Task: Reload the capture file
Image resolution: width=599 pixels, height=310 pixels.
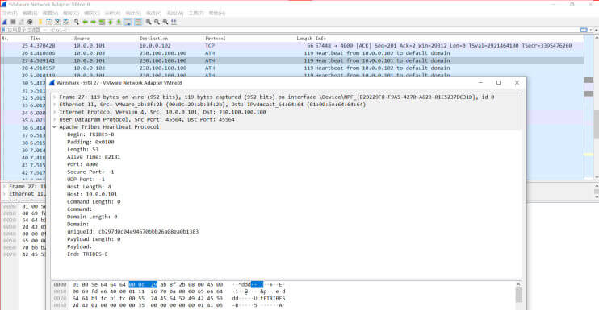Action: pos(65,22)
